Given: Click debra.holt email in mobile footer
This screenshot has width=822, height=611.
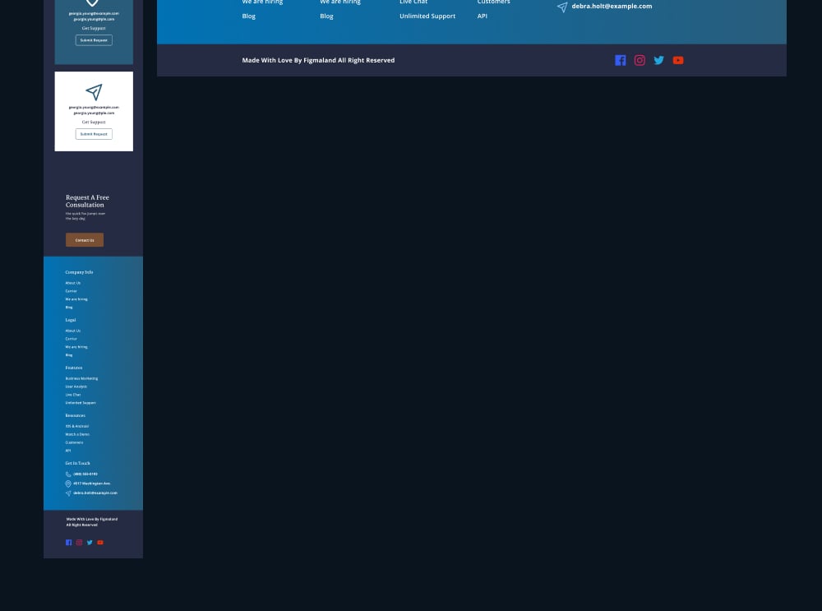Looking at the screenshot, I should (95, 493).
